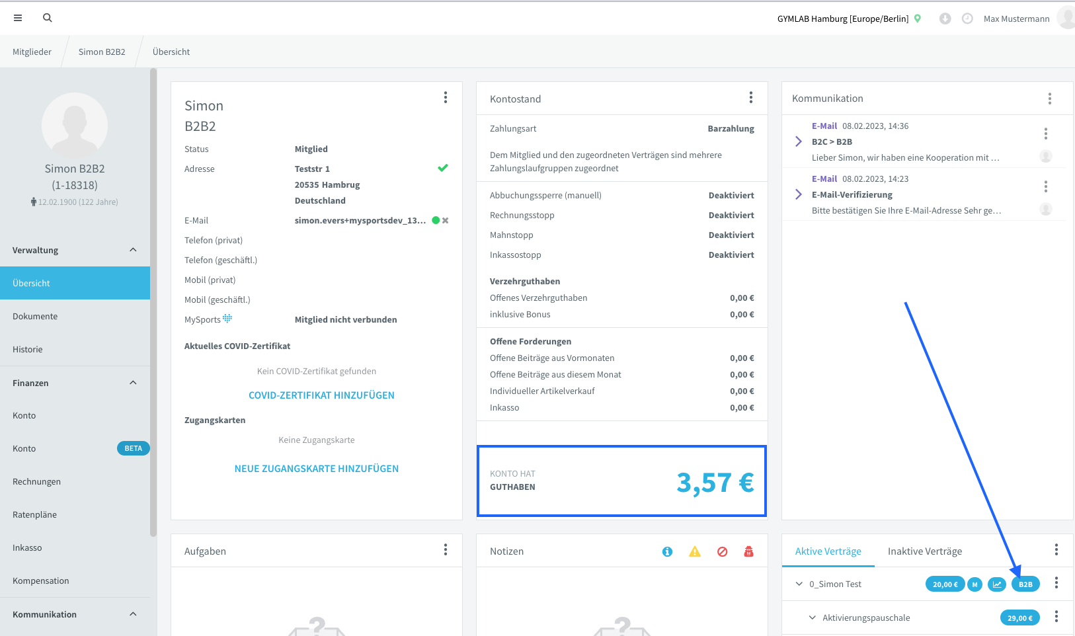Click COVID-ZERTIFIKAT HINZUFÜGEN link
Viewport: 1075px width, 636px height.
(321, 395)
